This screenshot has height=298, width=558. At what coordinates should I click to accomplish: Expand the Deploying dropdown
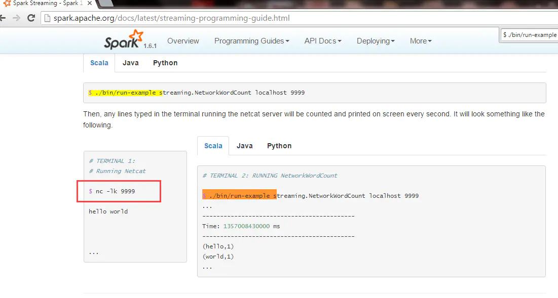pos(375,41)
